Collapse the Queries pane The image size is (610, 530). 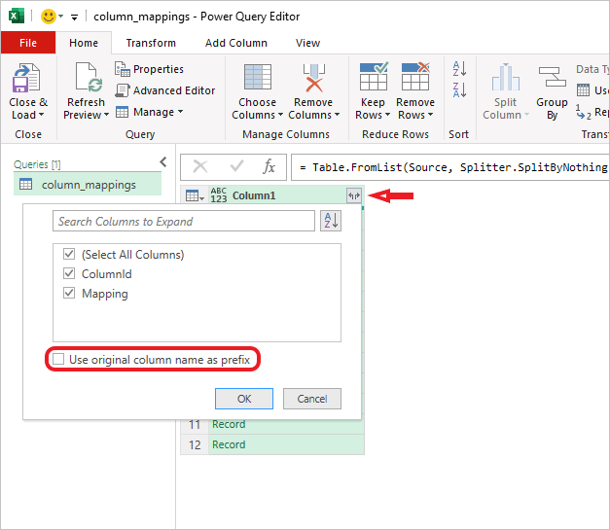163,162
